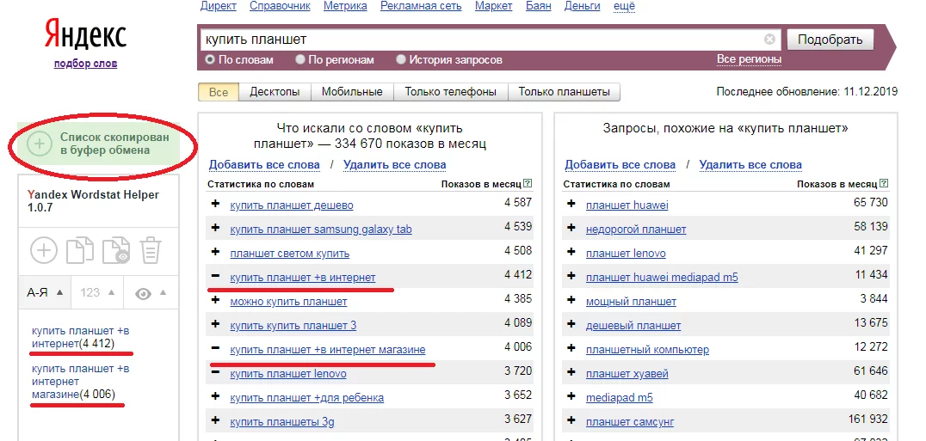Viewport: 926px width, 441px height.
Task: Open 'Директ' in top navigation
Action: point(219,6)
